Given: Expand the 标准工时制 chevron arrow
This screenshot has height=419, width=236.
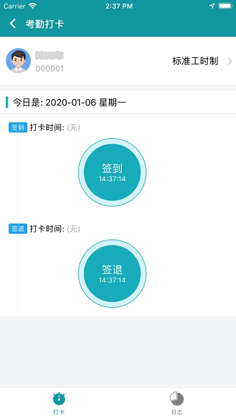Looking at the screenshot, I should (230, 61).
